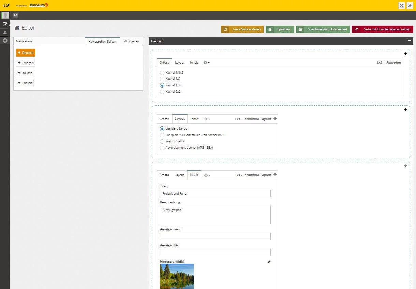Click the Titel field containing Freizeit und Ferien
This screenshot has height=289, width=416.
click(x=215, y=194)
